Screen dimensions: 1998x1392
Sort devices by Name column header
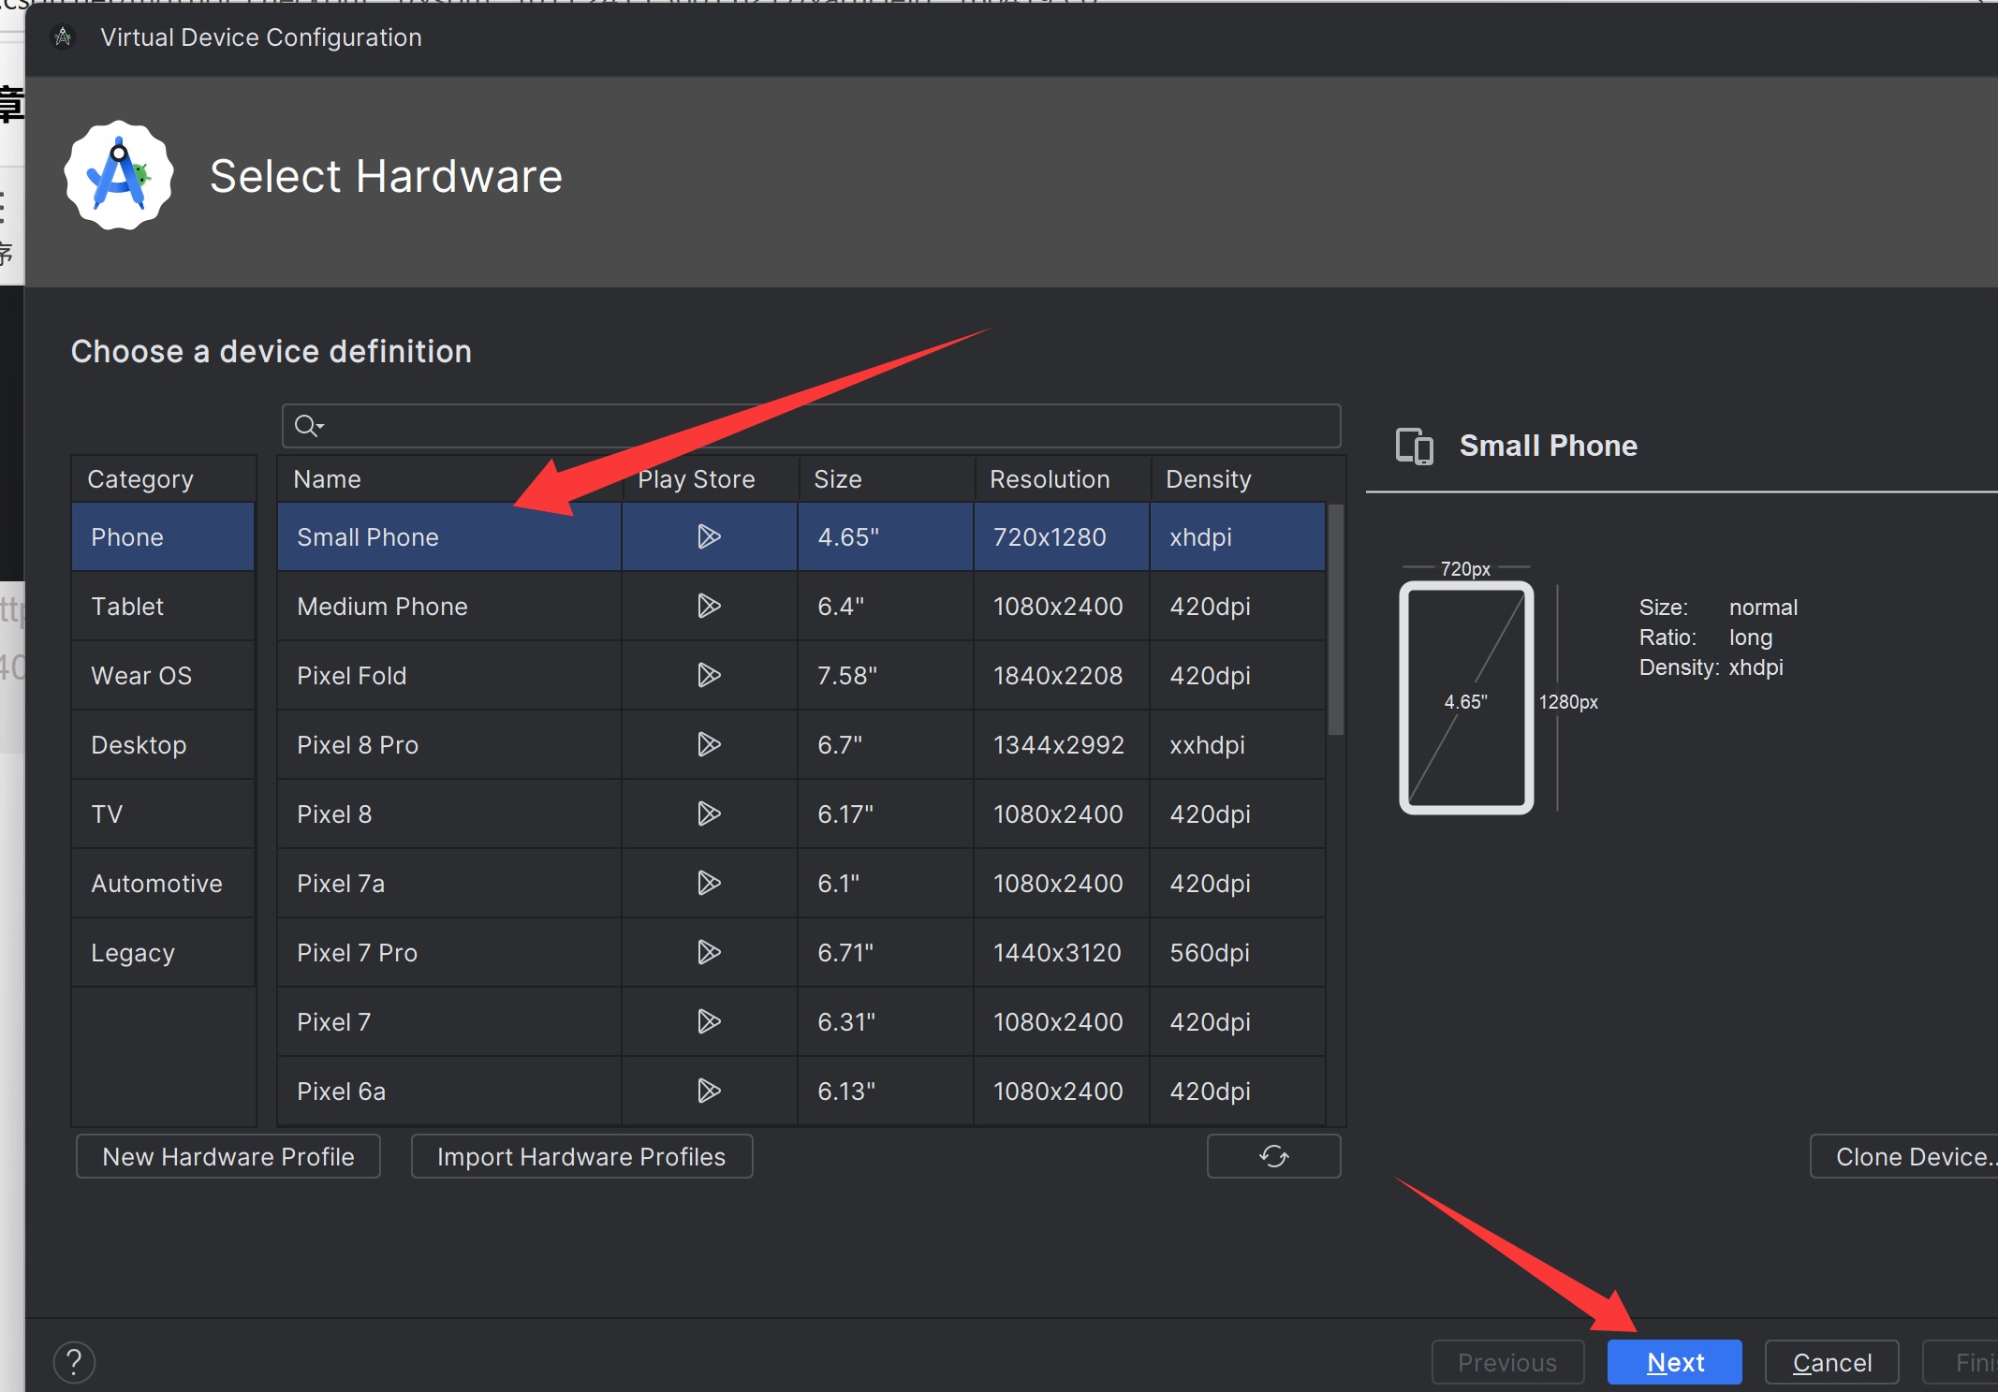tap(327, 479)
